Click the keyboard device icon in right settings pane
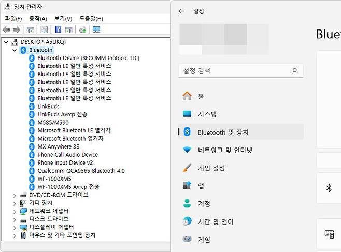 329,234
